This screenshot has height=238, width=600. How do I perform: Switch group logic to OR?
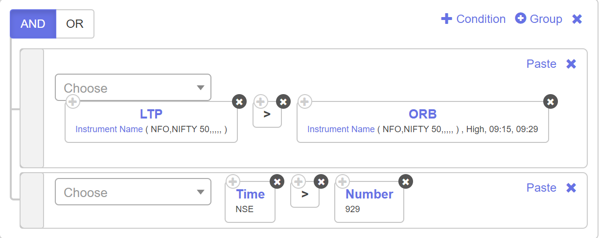tap(75, 24)
